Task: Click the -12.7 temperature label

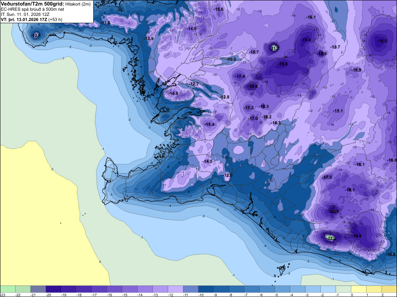Action: (x=194, y=84)
